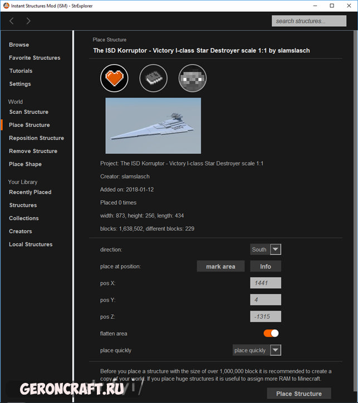This screenshot has width=358, height=403.
Task: Click the Place Structure button at bottom
Action: pos(299,394)
